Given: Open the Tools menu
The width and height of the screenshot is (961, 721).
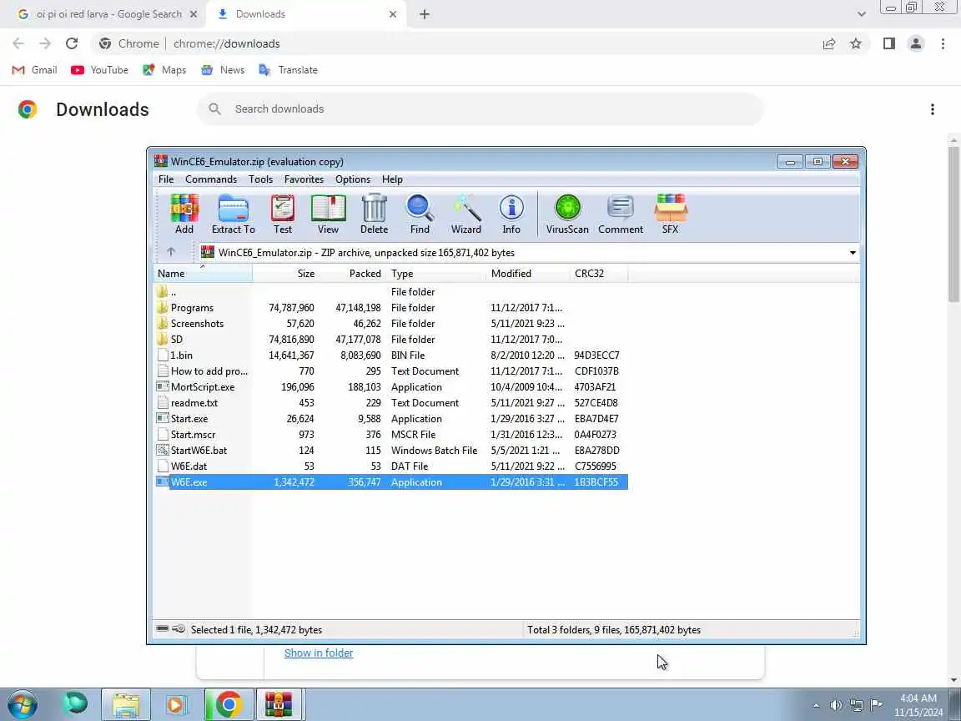Looking at the screenshot, I should coord(260,179).
